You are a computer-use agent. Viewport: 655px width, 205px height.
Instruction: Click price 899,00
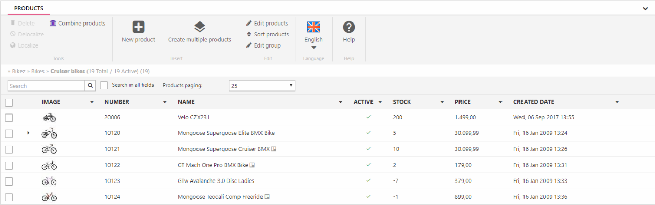pos(463,197)
